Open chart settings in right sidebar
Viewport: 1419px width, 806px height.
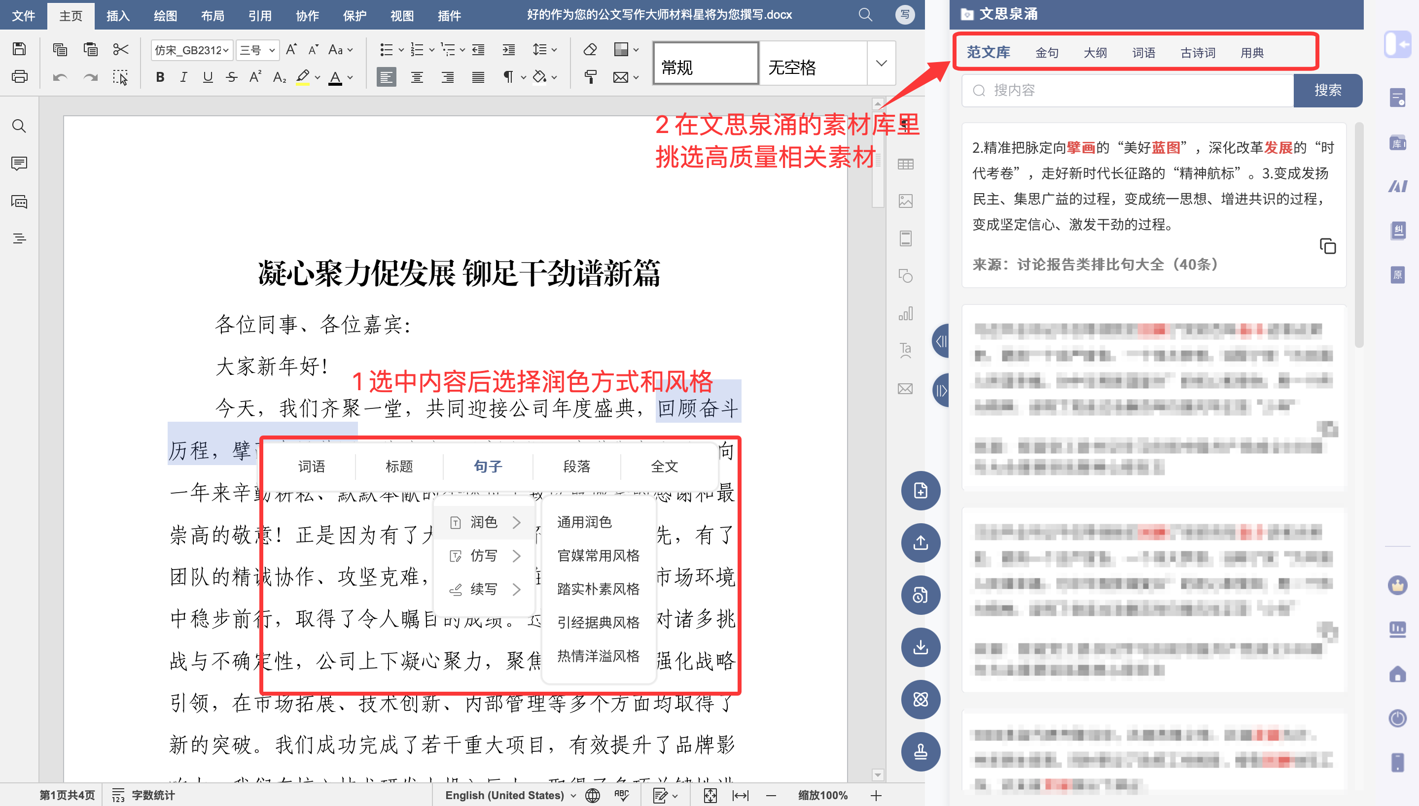point(906,314)
